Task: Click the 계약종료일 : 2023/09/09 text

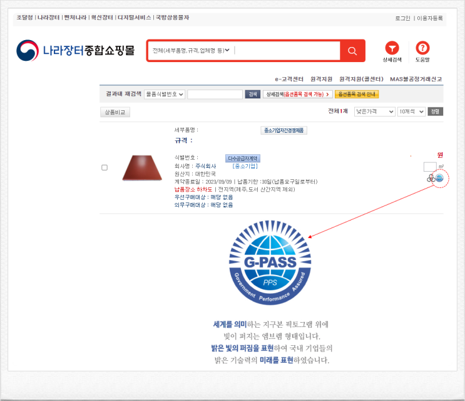Action: pyautogui.click(x=203, y=182)
